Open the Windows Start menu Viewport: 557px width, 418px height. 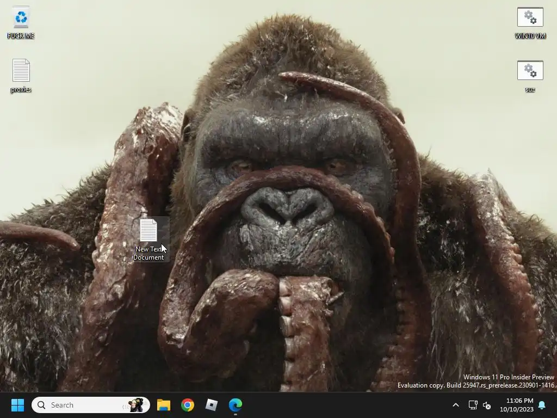[x=17, y=405]
